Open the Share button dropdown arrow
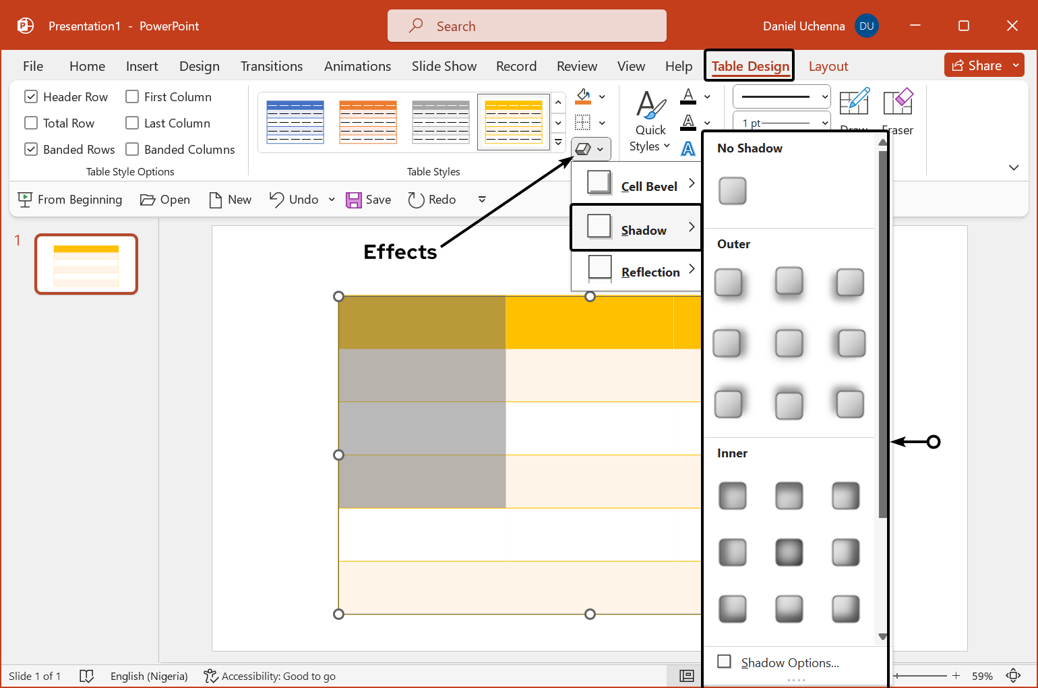This screenshot has height=688, width=1038. point(1016,65)
